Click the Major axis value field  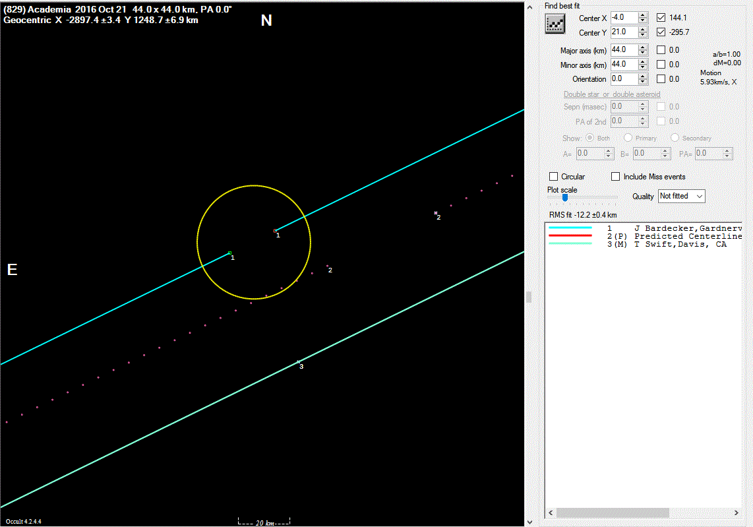pos(624,49)
